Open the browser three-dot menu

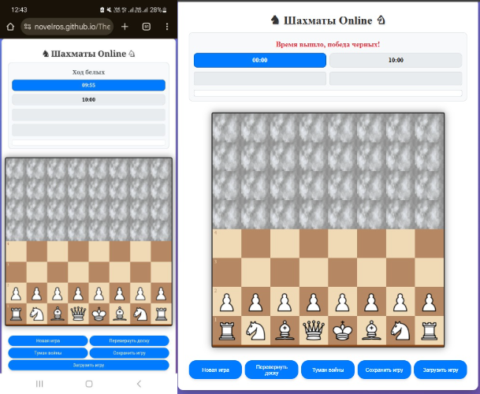167,27
